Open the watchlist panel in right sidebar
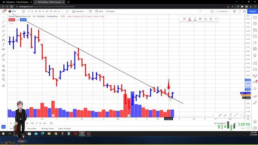The width and height of the screenshot is (258, 145). (x=255, y=17)
